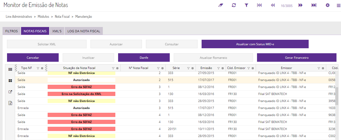Open the Tipo NF column filter
The height and width of the screenshot is (140, 341).
(x=38, y=68)
